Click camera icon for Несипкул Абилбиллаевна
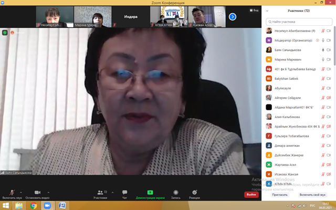 coord(329,31)
